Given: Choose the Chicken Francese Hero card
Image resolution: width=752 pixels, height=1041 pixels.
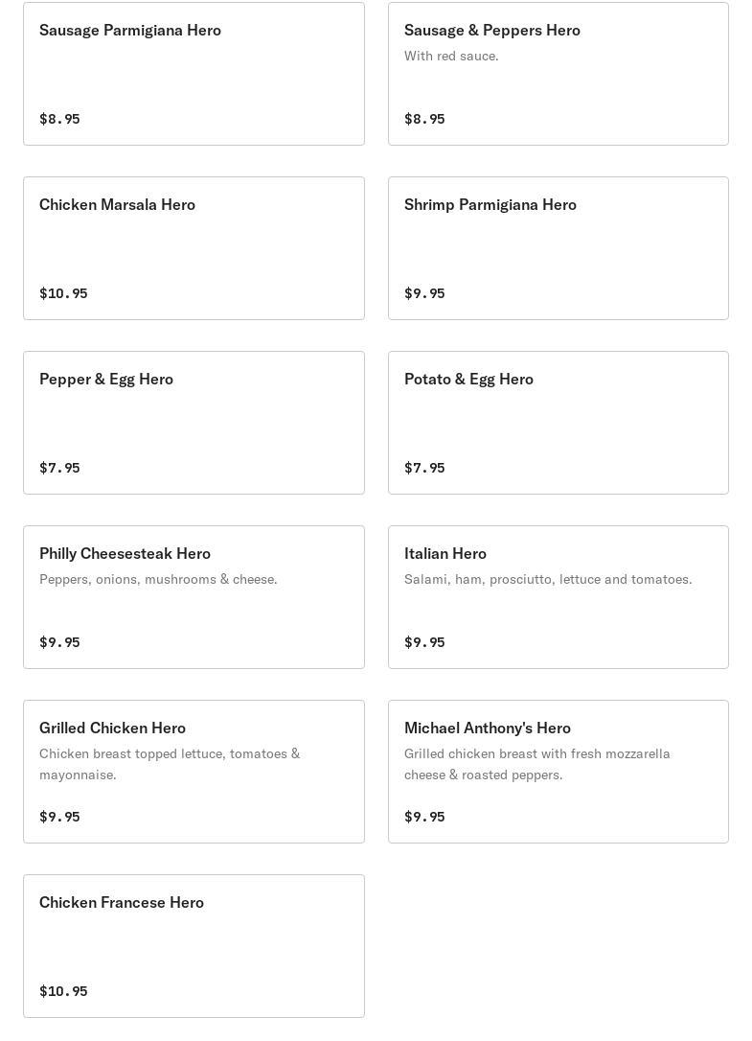Looking at the screenshot, I should pos(194,946).
